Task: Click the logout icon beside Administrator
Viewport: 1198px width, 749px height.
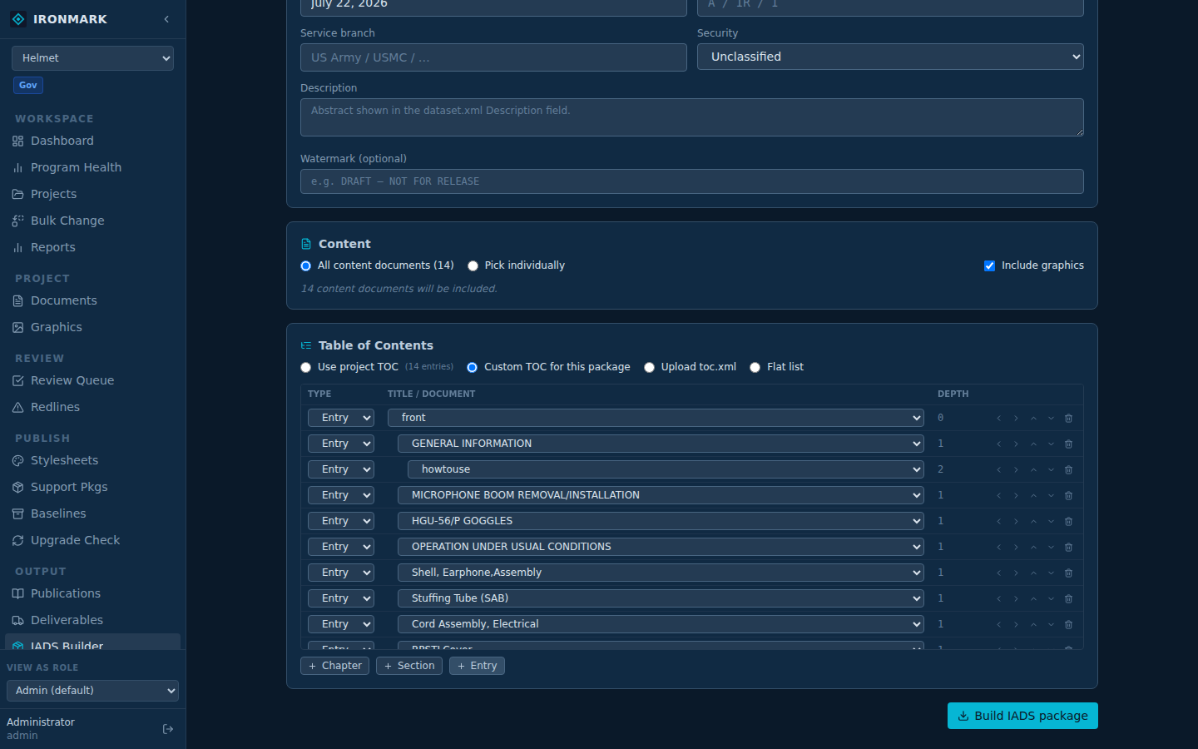Action: click(x=168, y=729)
